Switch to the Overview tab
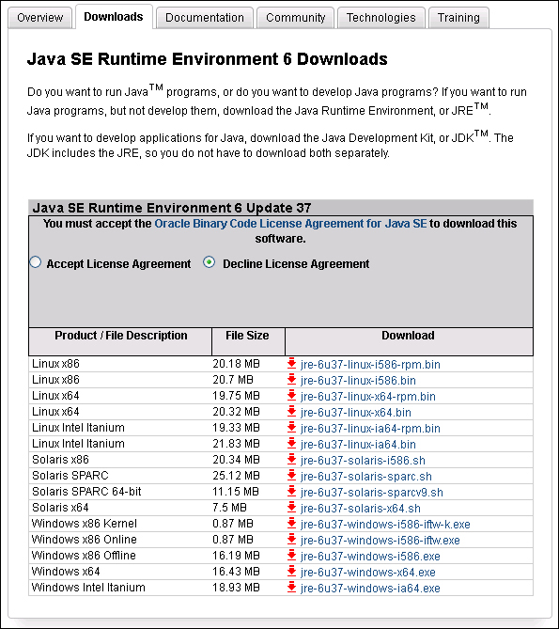Image resolution: width=559 pixels, height=629 pixels. 39,18
